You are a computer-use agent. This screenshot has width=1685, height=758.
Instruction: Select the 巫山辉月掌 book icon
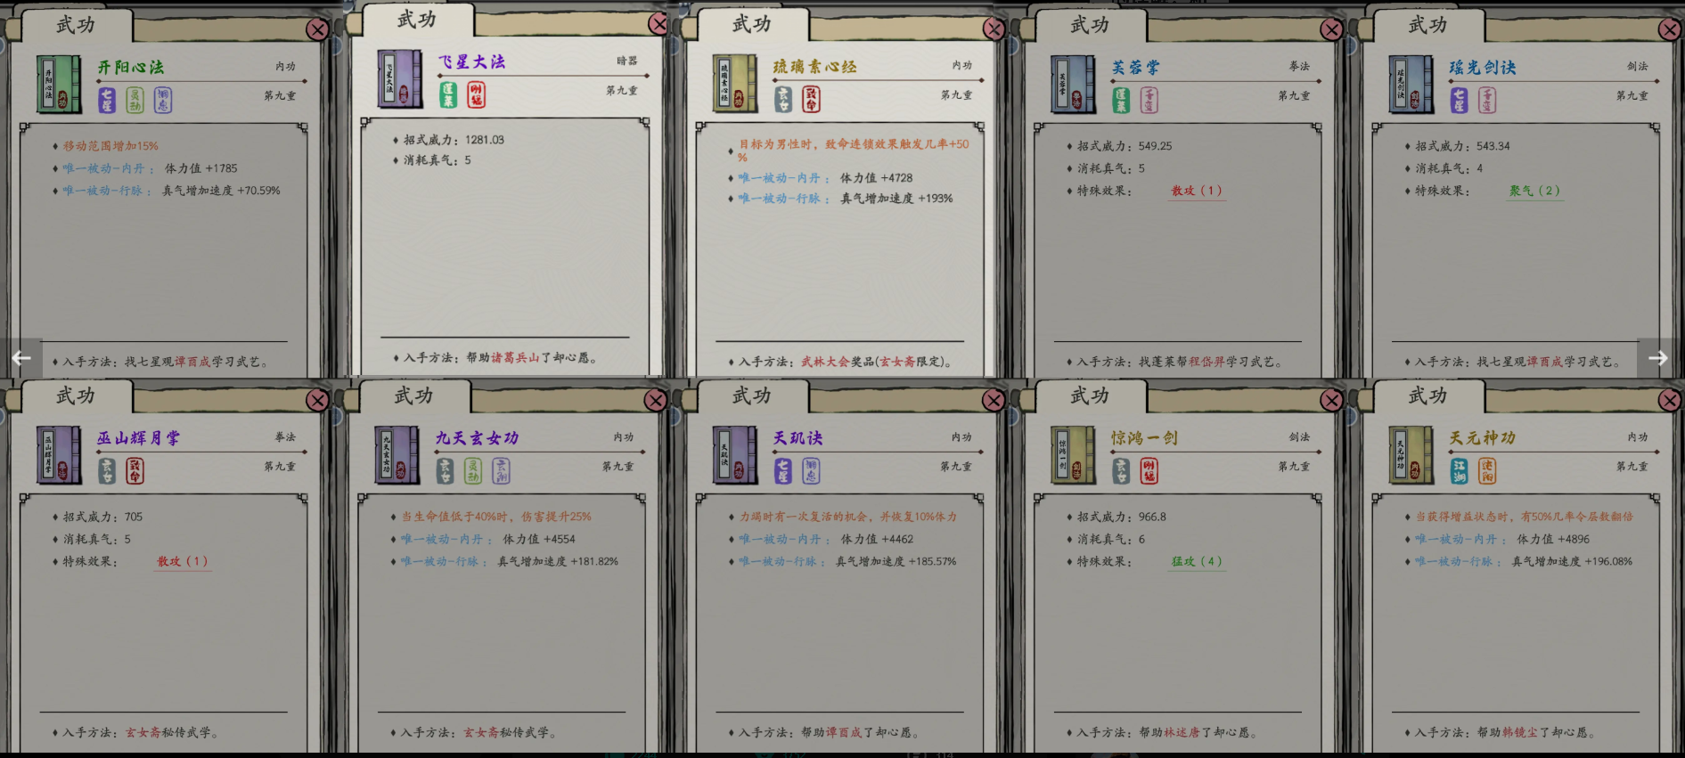click(x=59, y=455)
